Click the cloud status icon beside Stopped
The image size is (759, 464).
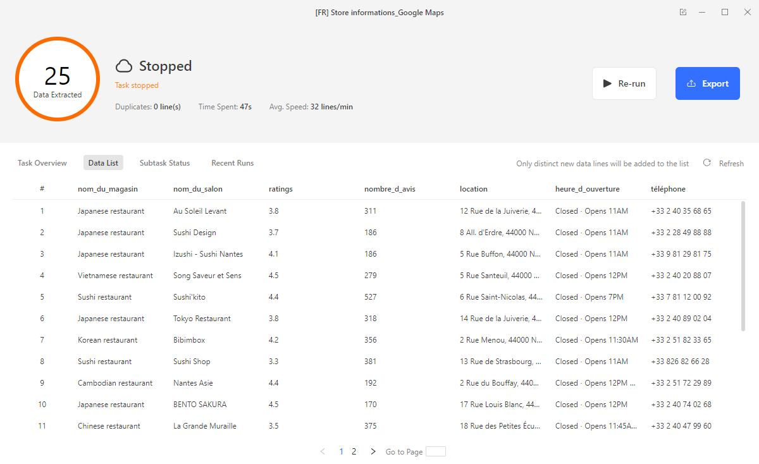124,66
